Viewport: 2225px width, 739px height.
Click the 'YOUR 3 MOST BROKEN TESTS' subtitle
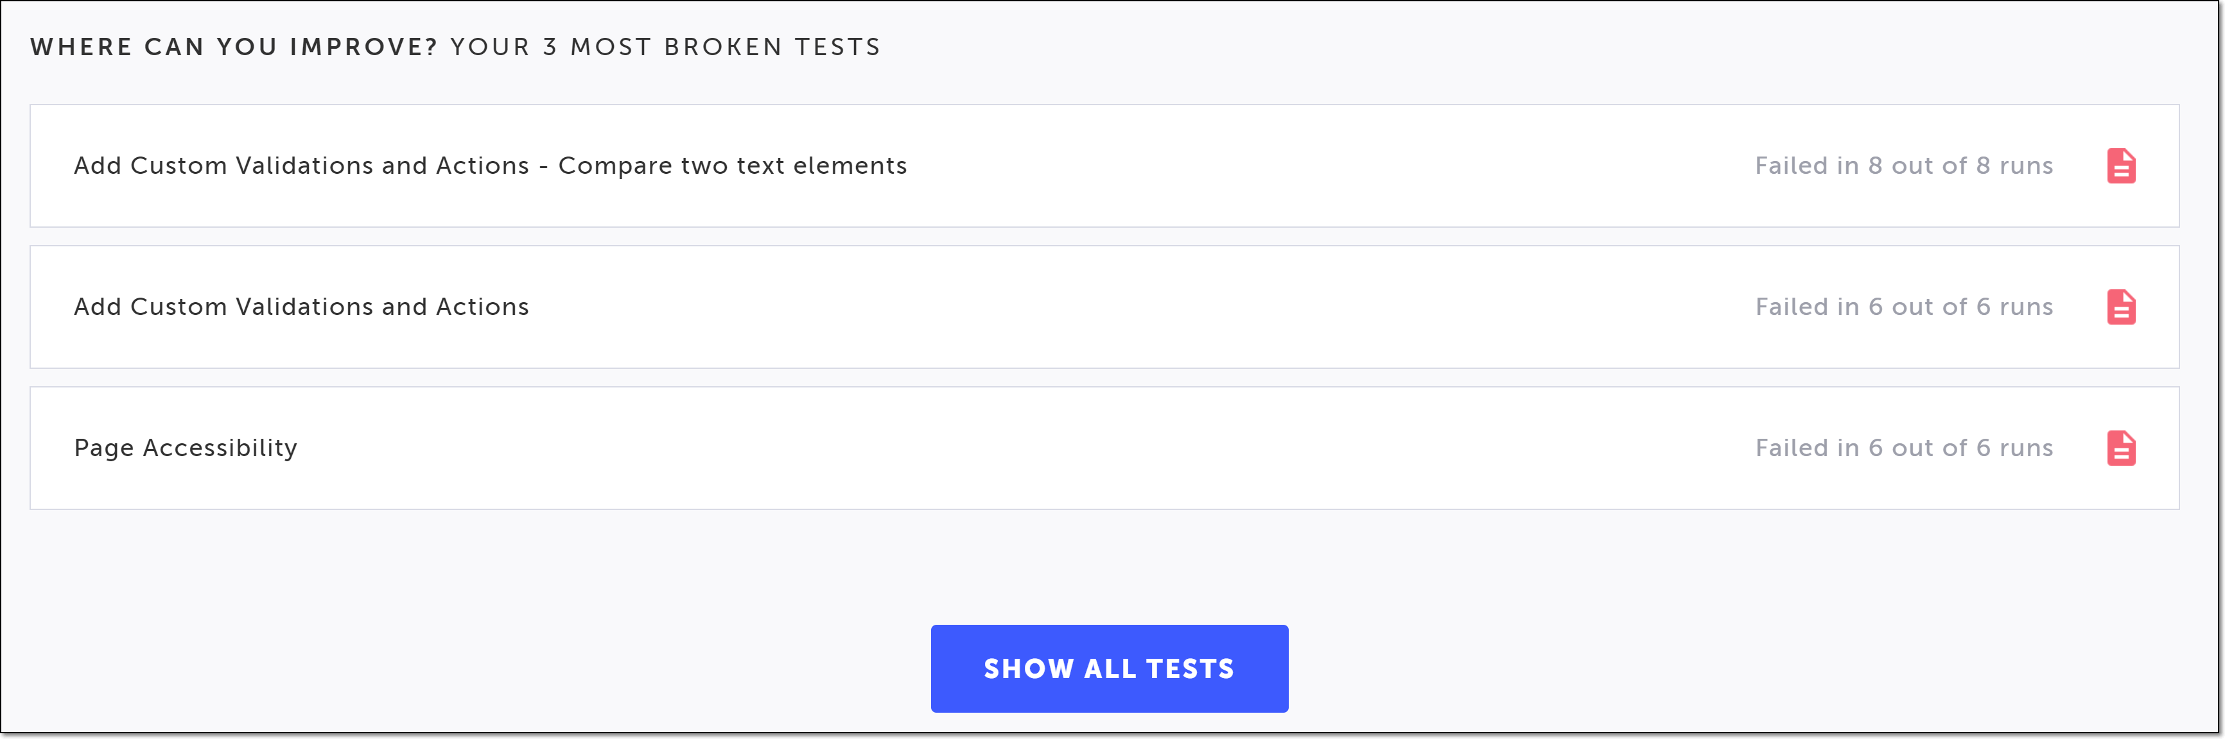(x=665, y=47)
